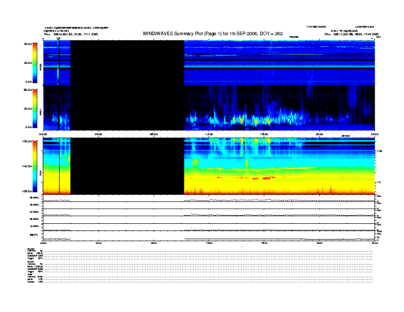
Task: Click the 20:00 tick label under RAD1 panel
Action: coord(319,134)
